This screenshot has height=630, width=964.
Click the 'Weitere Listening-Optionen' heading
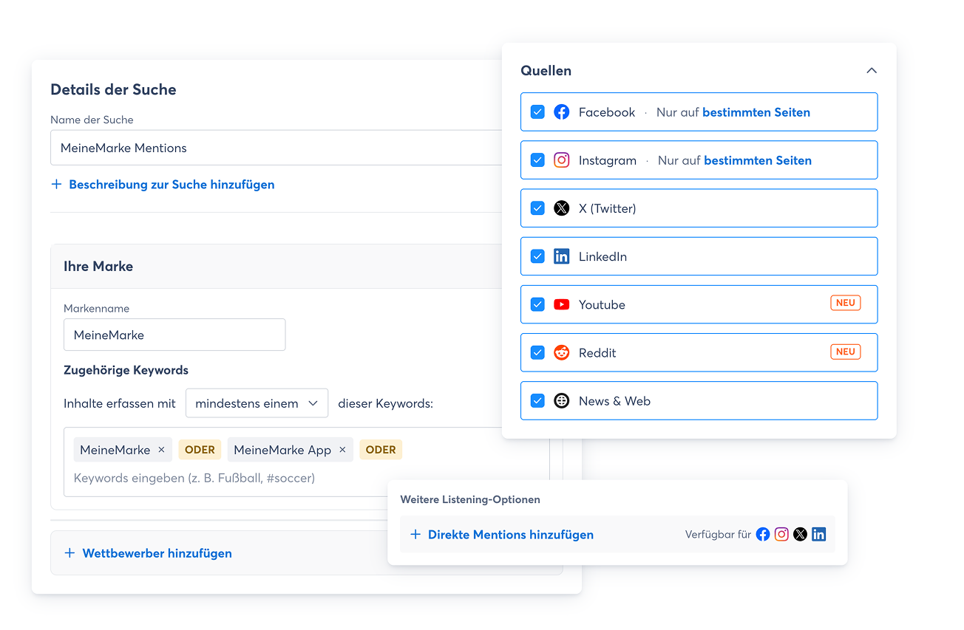(470, 499)
